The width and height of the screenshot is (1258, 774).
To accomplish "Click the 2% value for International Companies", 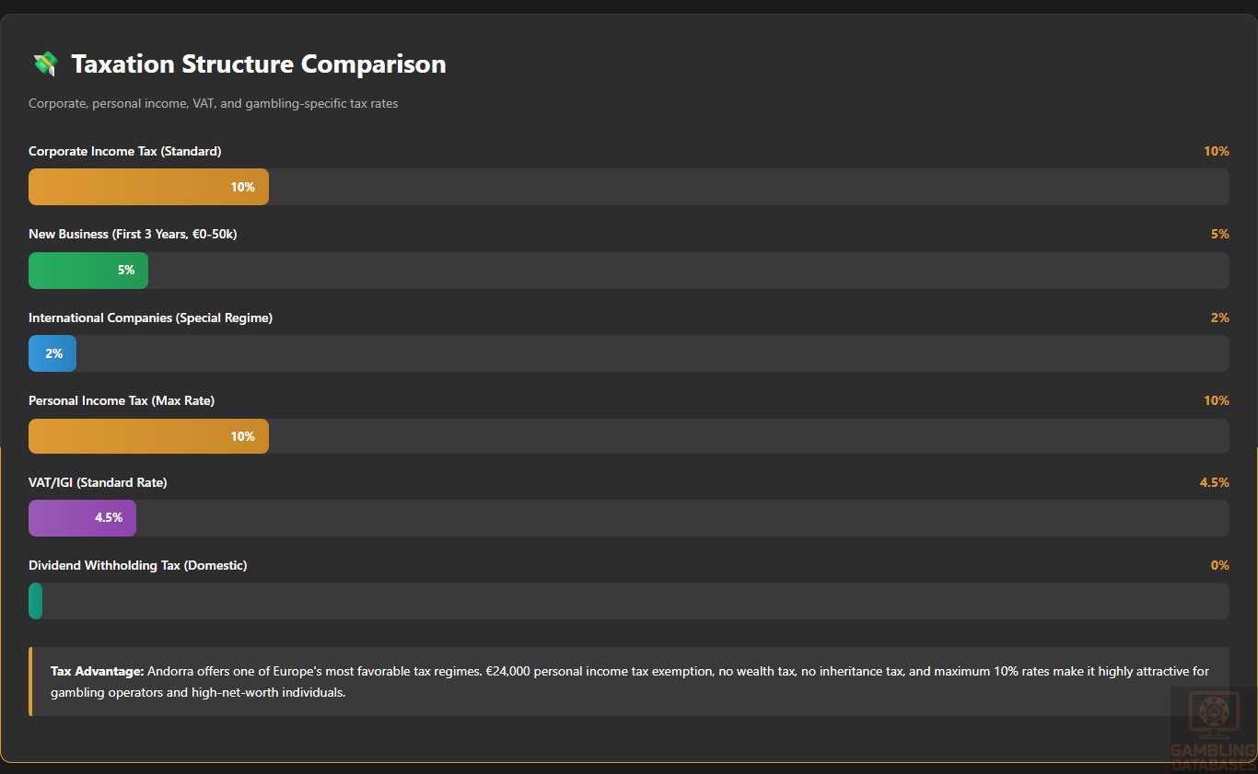I will point(1219,318).
